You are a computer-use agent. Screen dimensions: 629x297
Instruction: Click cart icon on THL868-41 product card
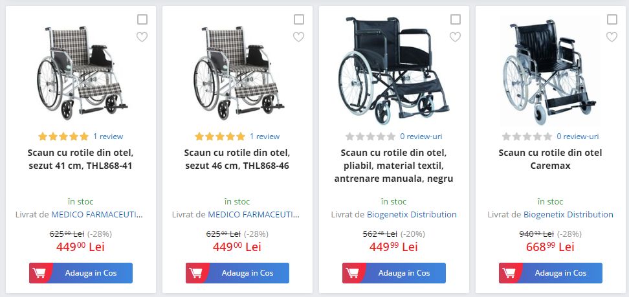(x=39, y=273)
